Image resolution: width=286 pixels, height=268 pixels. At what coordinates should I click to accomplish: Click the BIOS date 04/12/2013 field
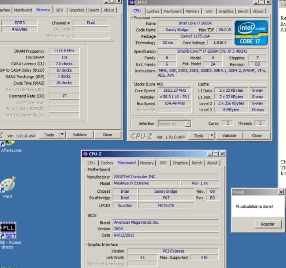pyautogui.click(x=166, y=235)
